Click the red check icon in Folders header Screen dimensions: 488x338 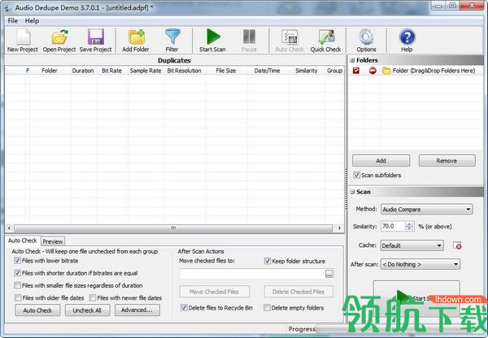356,71
